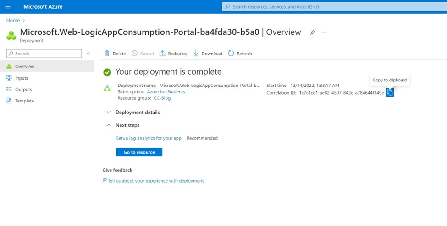This screenshot has height=226, width=447.
Task: Expand Deployment details section
Action: tap(133, 113)
